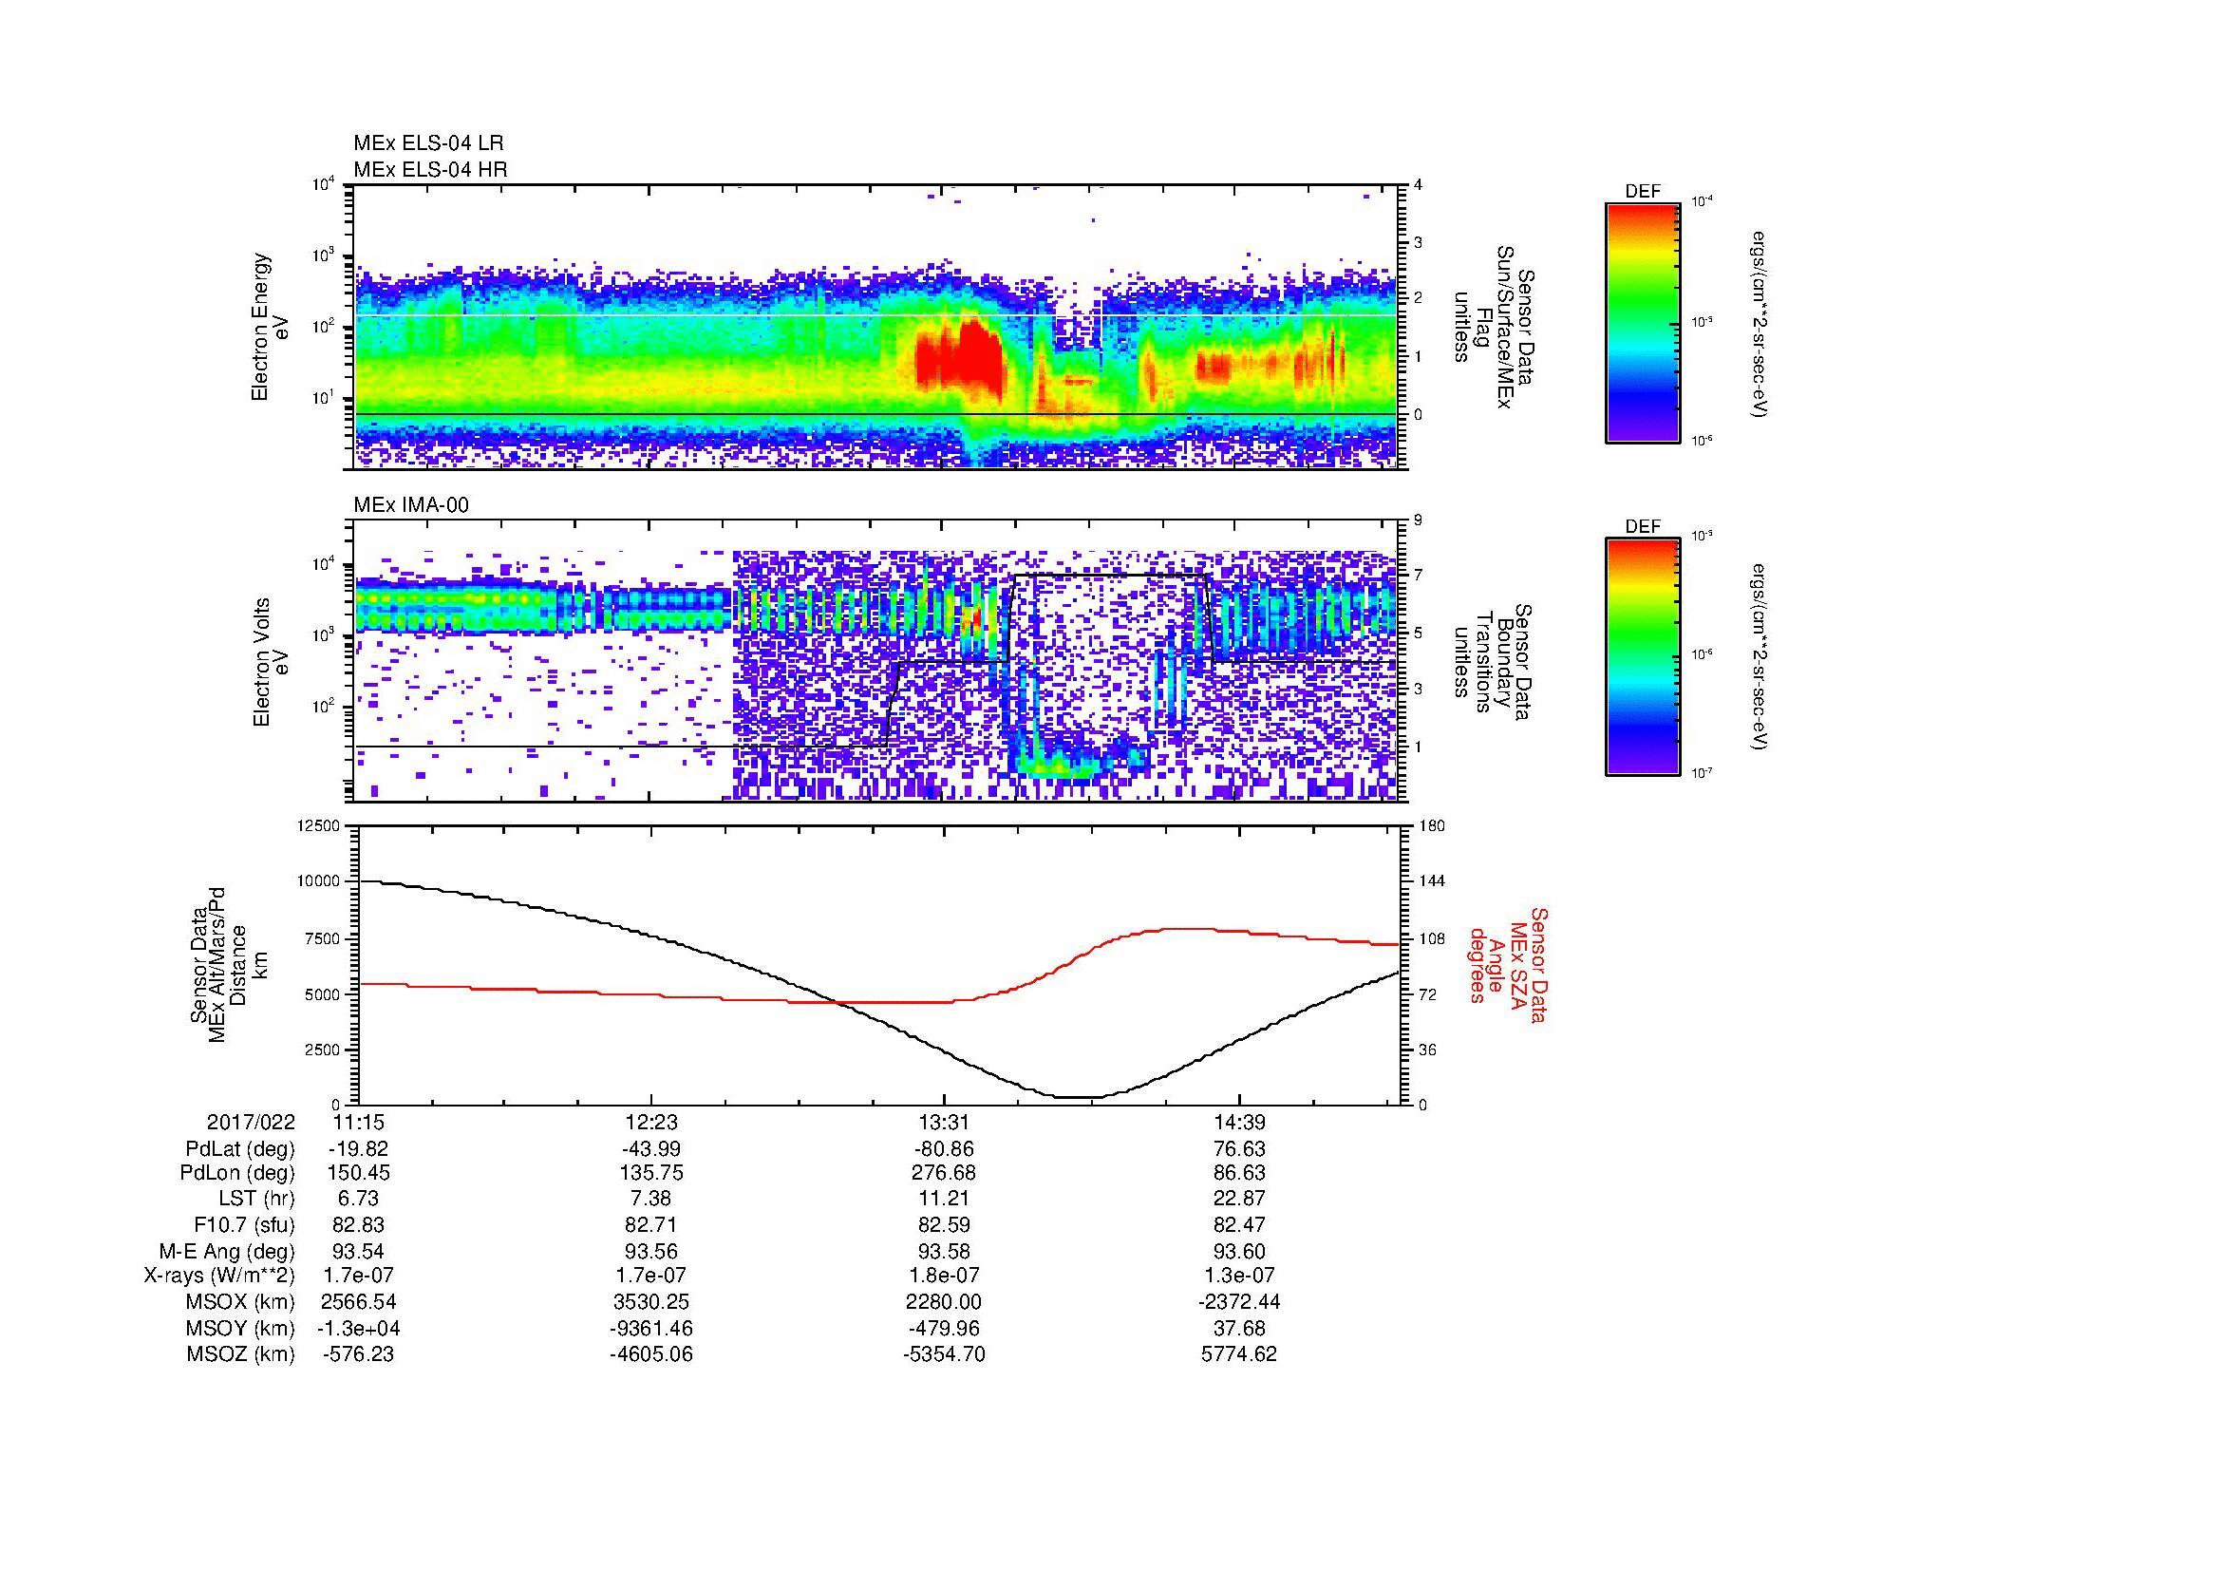This screenshot has width=2221, height=1570.
Task: Click LST value 22.87
Action: 1239,1200
